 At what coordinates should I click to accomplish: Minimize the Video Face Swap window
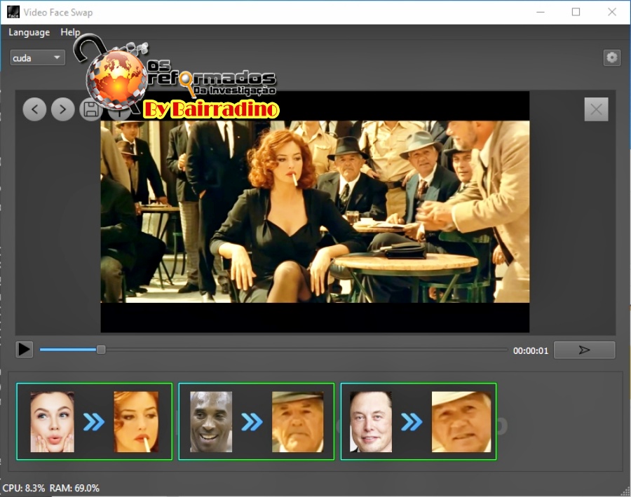pos(541,12)
